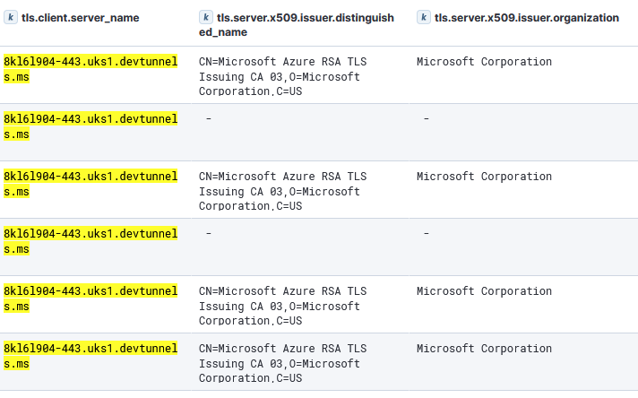Select fourth row's highlighted devtunnels server name
This screenshot has width=638, height=398.
(x=90, y=241)
